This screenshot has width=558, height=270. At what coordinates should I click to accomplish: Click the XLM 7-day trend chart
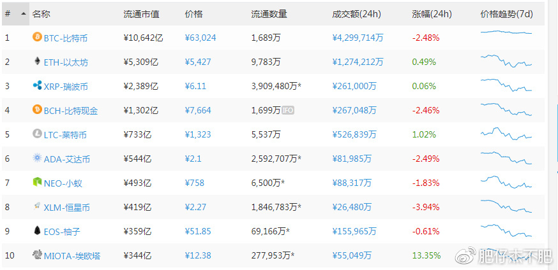click(506, 206)
